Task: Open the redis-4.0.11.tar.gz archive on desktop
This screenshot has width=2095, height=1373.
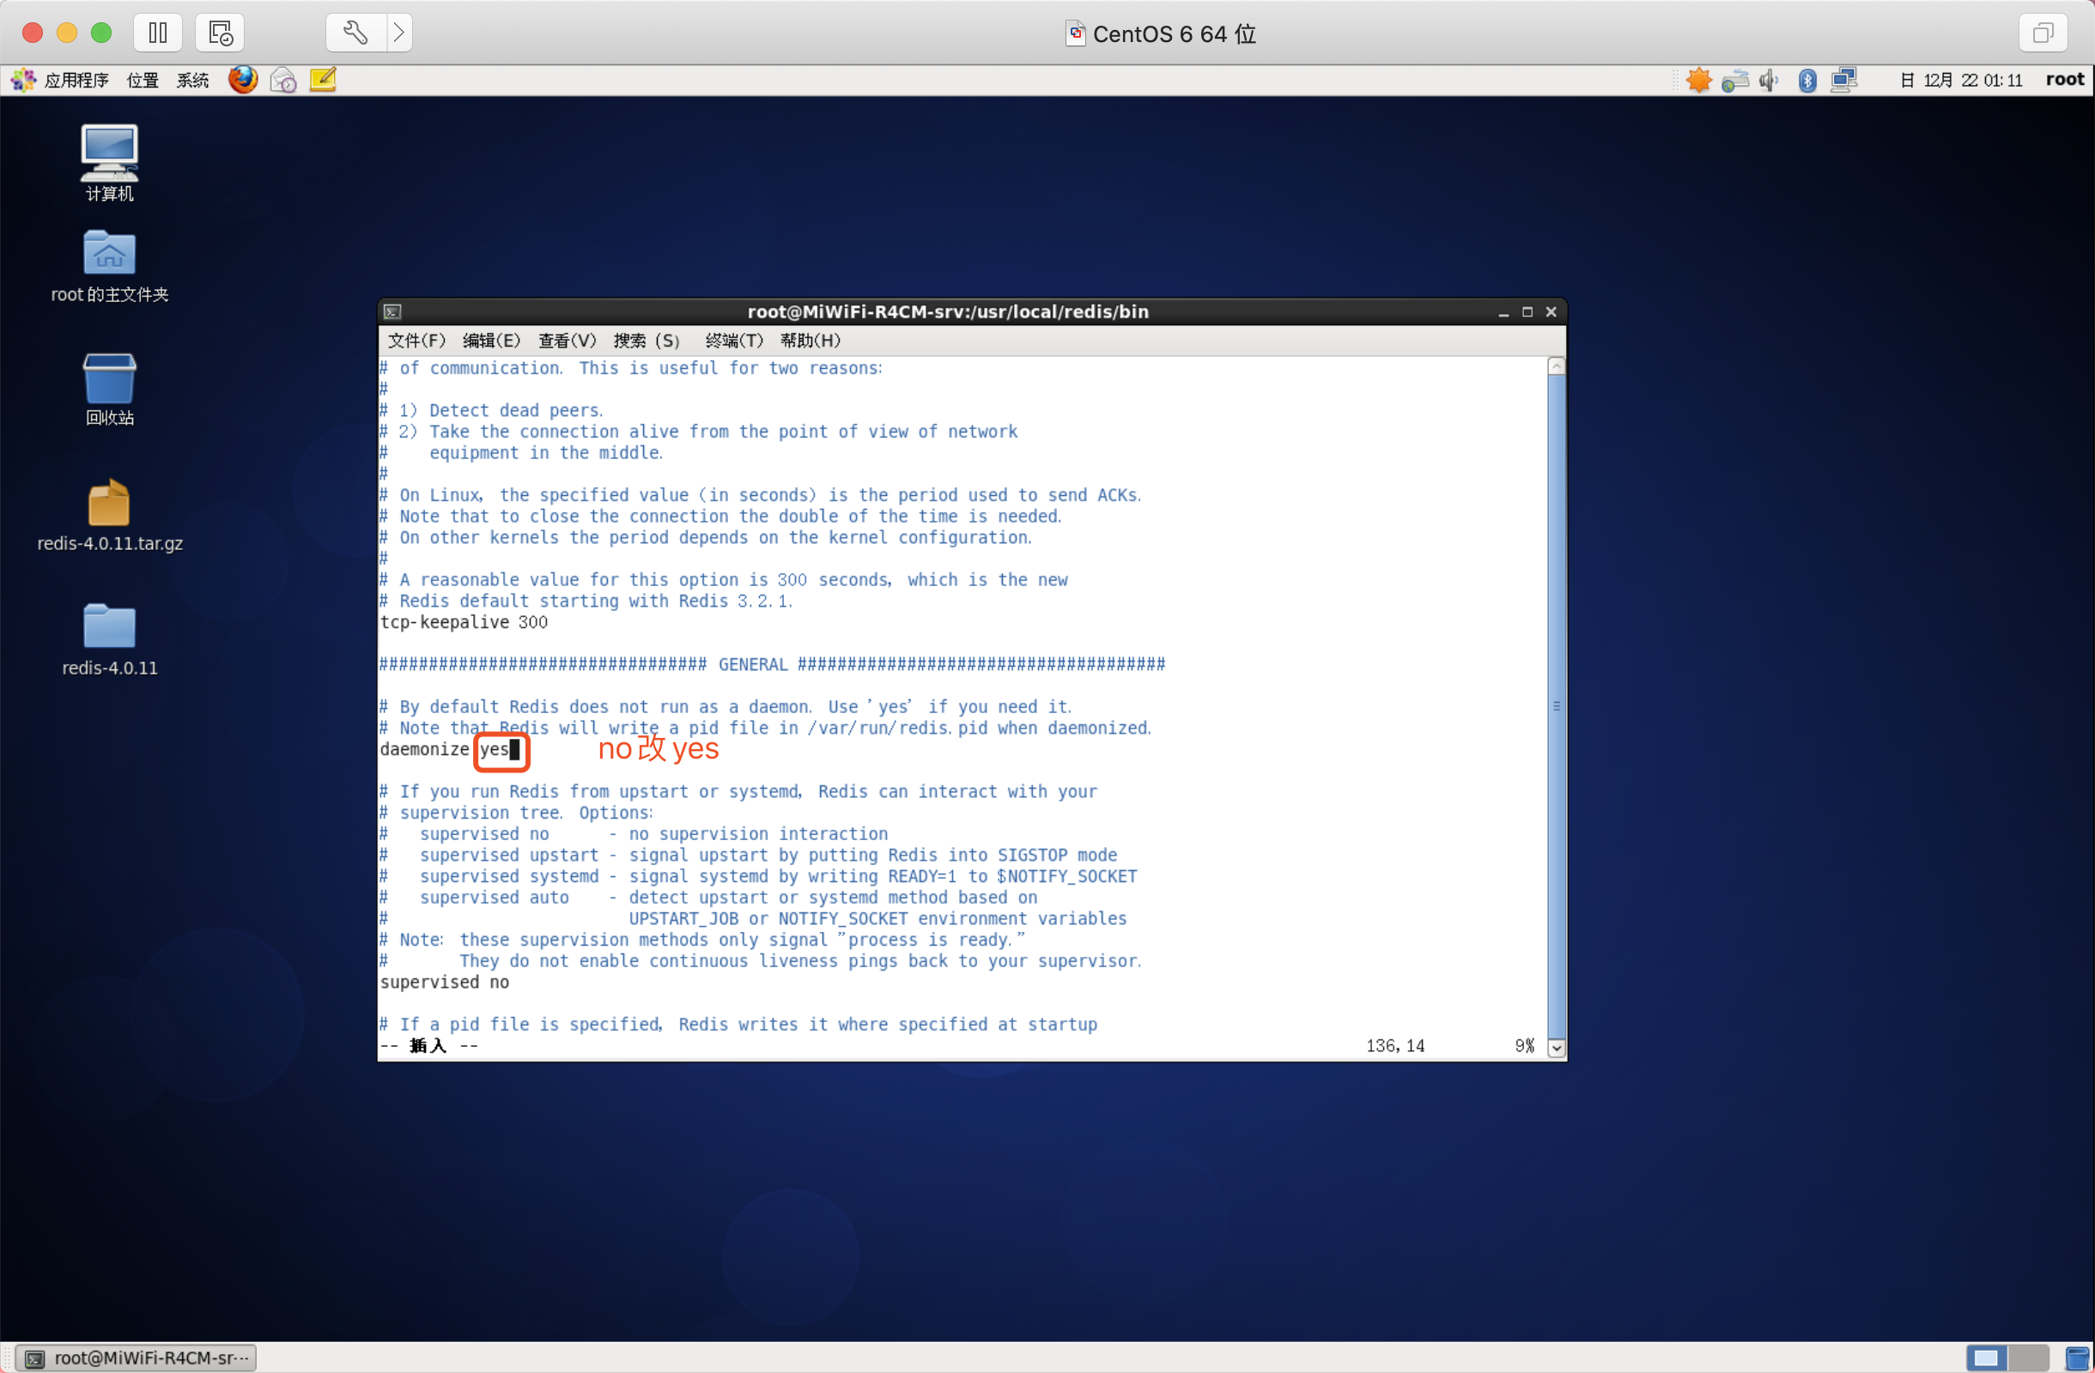Action: click(x=109, y=504)
